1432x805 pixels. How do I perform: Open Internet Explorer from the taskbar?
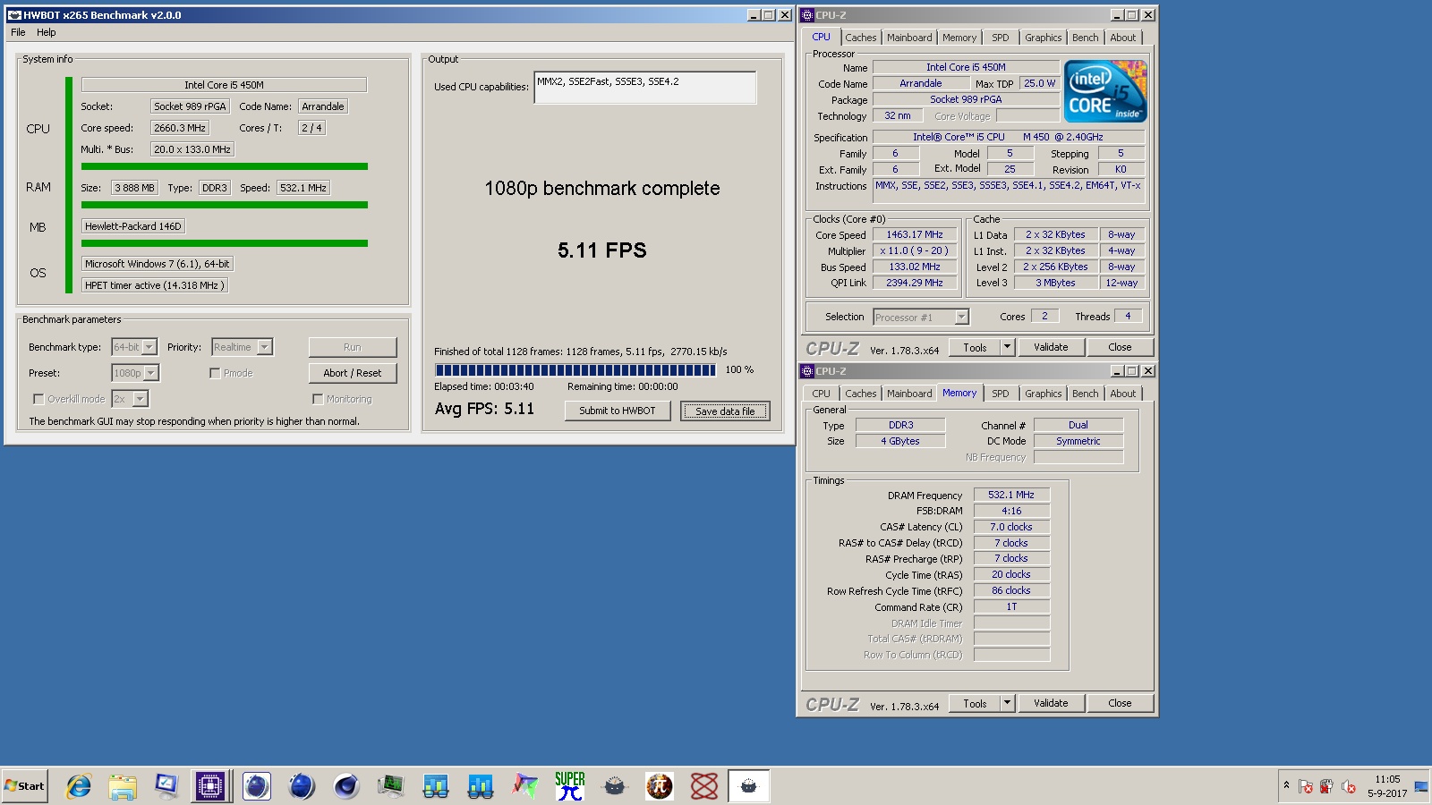[79, 786]
